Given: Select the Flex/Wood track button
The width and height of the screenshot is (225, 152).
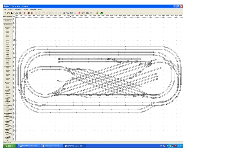Looking at the screenshot, I should click(8, 21).
